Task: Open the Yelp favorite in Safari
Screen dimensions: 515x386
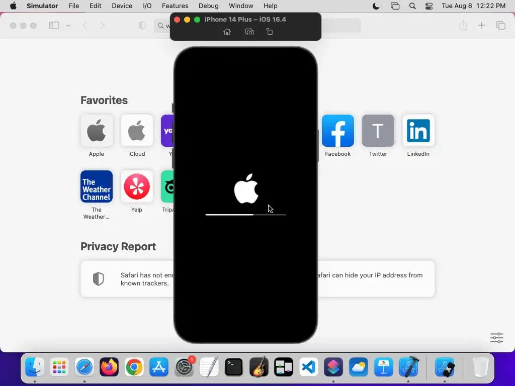Action: pos(137,186)
